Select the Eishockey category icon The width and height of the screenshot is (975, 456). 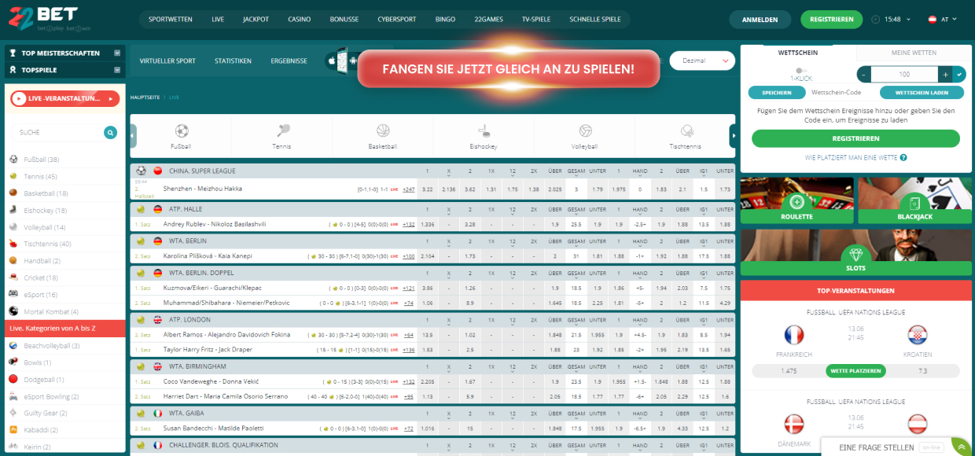pos(484,134)
